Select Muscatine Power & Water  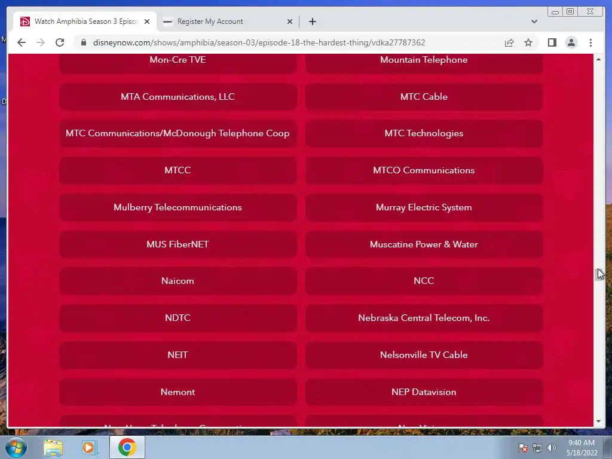pos(424,244)
